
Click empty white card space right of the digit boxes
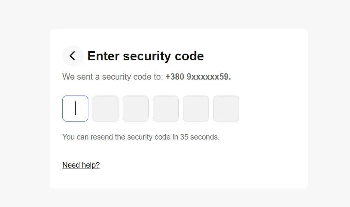click(x=272, y=109)
